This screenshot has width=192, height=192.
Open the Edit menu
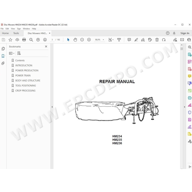7,29
